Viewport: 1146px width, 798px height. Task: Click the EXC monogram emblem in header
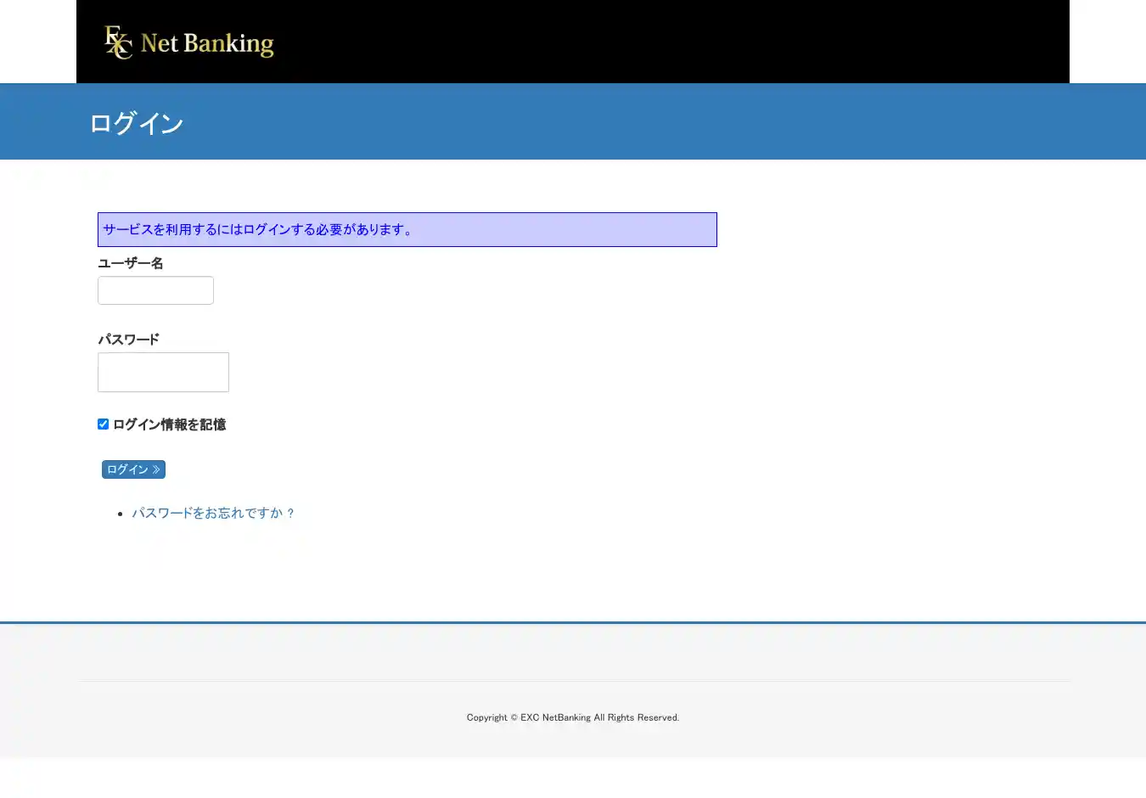click(118, 42)
